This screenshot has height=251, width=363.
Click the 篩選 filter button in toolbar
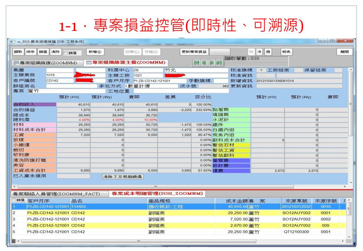tap(43, 52)
